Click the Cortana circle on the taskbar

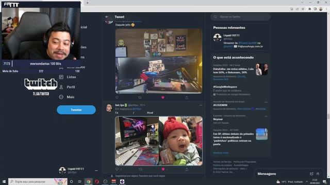pos(71,181)
